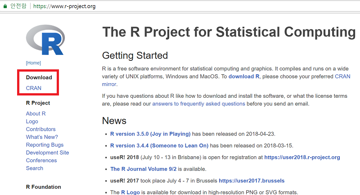Open the About R link
The height and width of the screenshot is (195, 360).
(36, 113)
